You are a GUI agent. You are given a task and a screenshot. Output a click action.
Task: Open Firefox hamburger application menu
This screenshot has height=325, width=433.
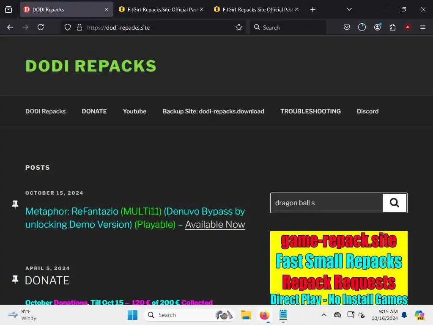(x=423, y=27)
